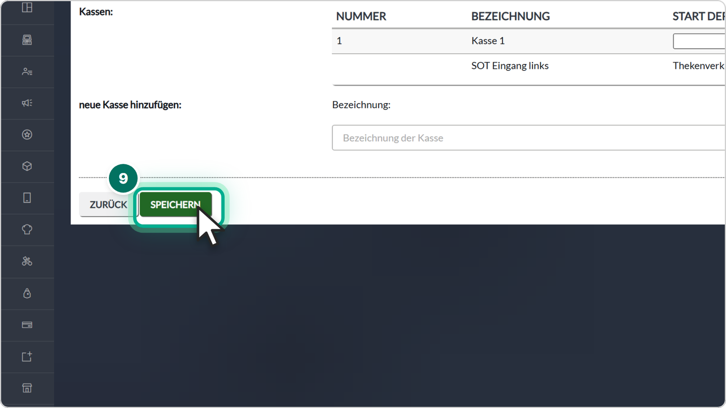Go back with the Zurück button

tap(108, 205)
